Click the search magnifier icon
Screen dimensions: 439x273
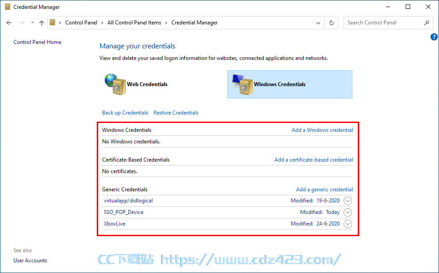tap(427, 23)
